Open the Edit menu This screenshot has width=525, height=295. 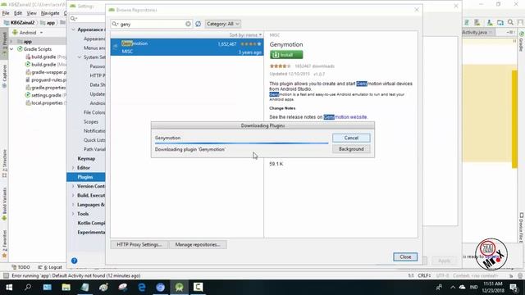coord(18,13)
